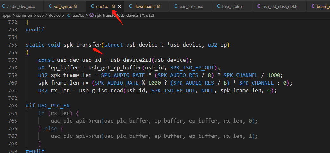The image size is (330, 153).
Task: Open the apps breadcrumb segment
Action: coord(7,15)
